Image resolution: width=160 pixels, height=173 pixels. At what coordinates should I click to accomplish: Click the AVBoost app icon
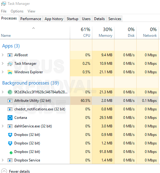pyautogui.click(x=10, y=55)
